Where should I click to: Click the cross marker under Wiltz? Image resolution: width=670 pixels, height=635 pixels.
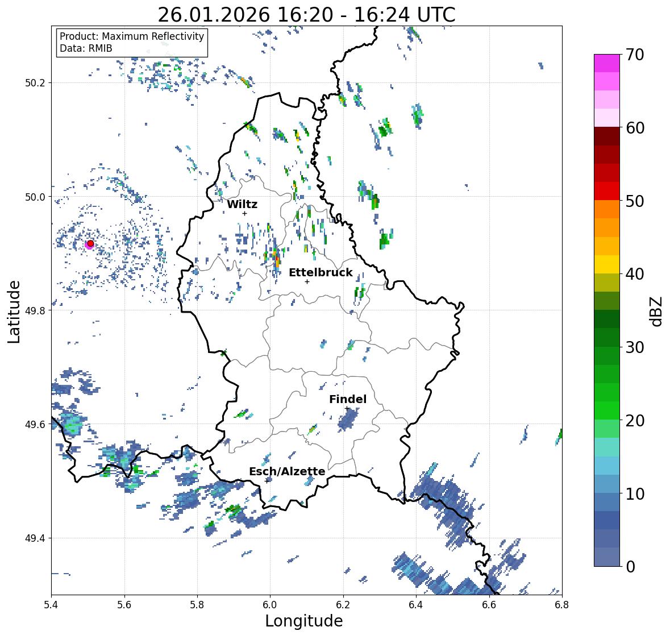click(x=244, y=213)
